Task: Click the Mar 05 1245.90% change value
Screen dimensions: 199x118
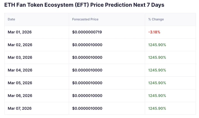Action: tap(157, 83)
